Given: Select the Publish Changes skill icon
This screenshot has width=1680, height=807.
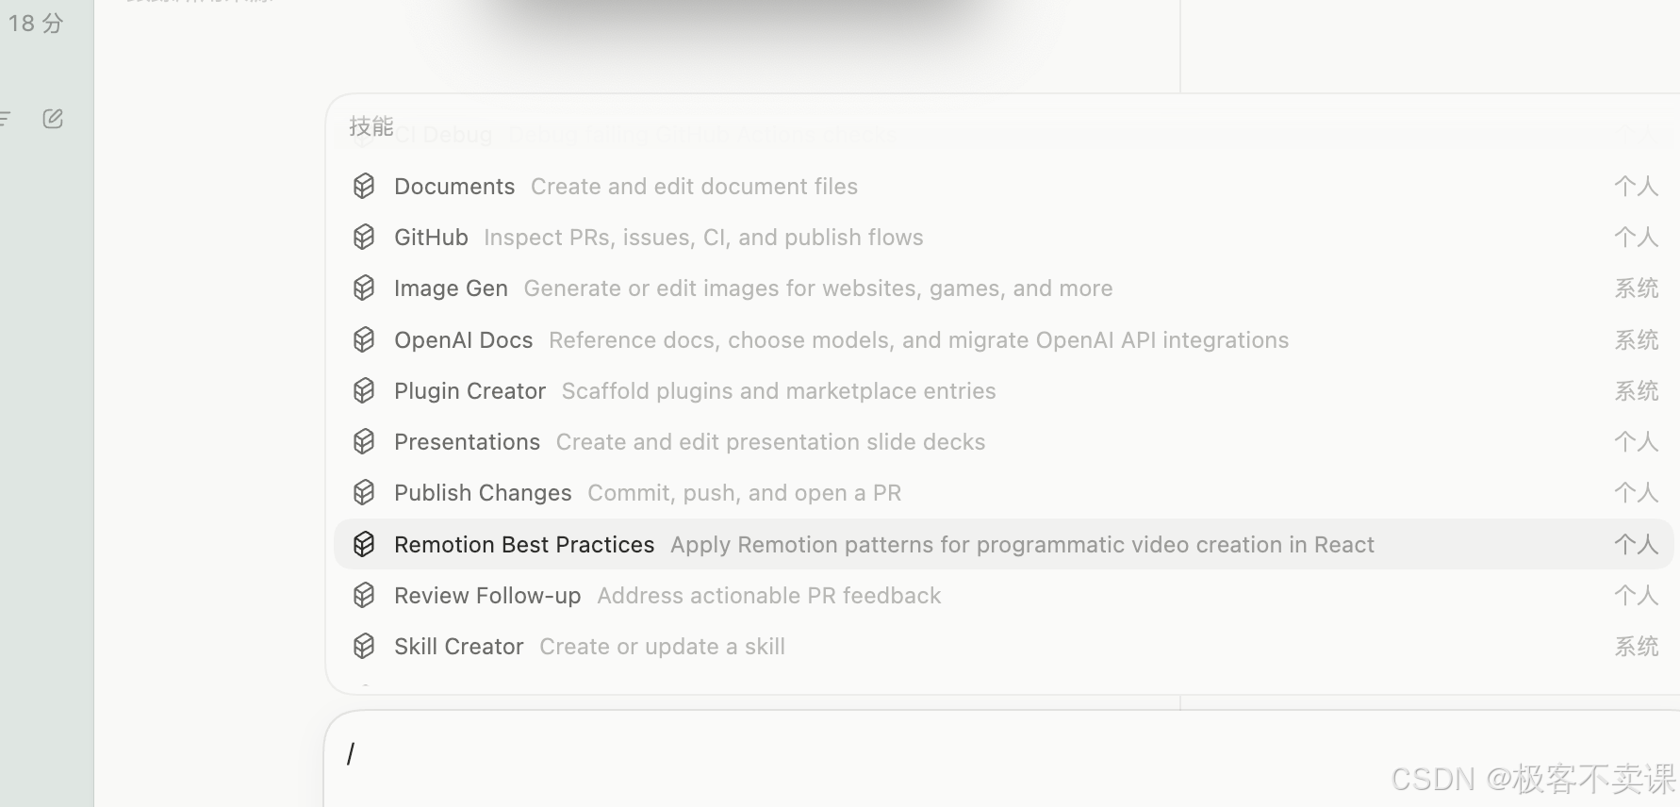Looking at the screenshot, I should (x=364, y=492).
